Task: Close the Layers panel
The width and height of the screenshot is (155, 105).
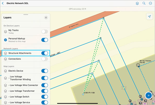Action: pyautogui.click(x=46, y=17)
